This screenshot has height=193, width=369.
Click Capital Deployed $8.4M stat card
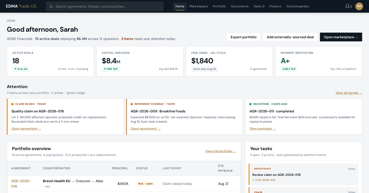point(140,61)
